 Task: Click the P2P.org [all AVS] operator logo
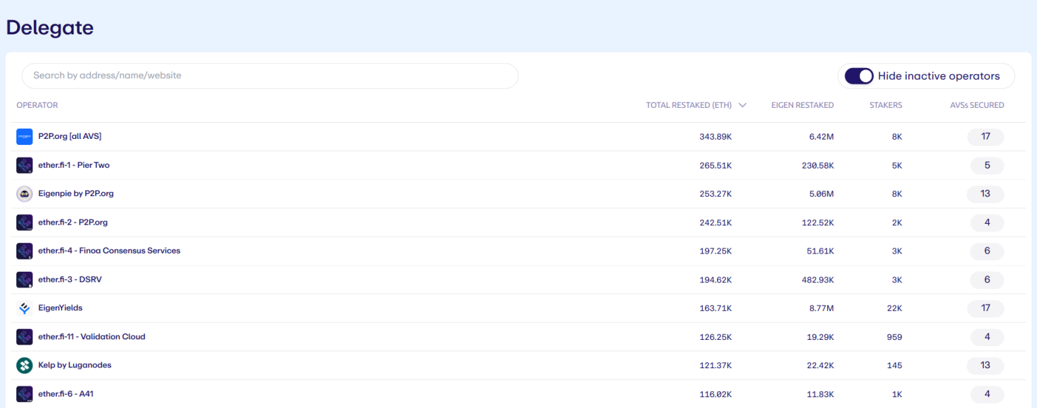click(x=24, y=137)
